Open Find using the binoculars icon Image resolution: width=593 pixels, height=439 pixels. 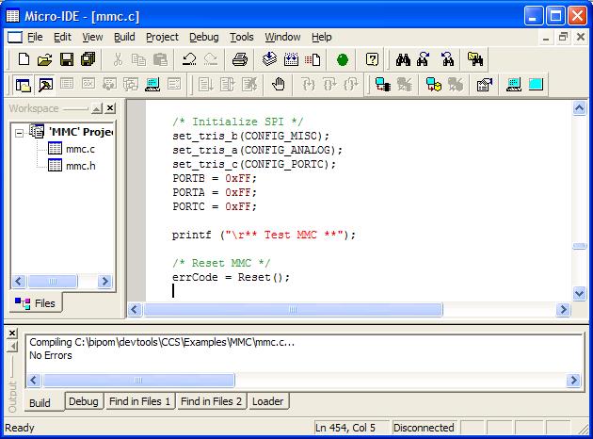[x=403, y=59]
